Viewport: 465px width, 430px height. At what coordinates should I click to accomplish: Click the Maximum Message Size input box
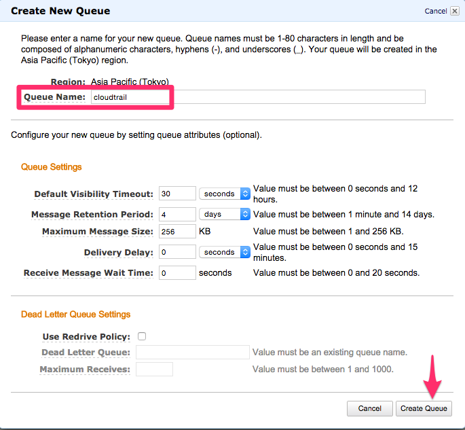(177, 232)
